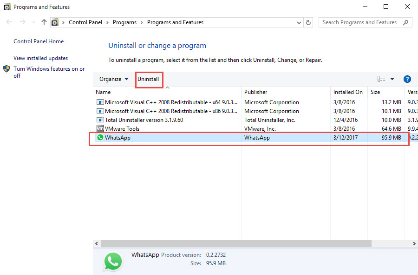418x275 pixels.
Task: Click the Forward navigation arrow
Action: click(23, 22)
